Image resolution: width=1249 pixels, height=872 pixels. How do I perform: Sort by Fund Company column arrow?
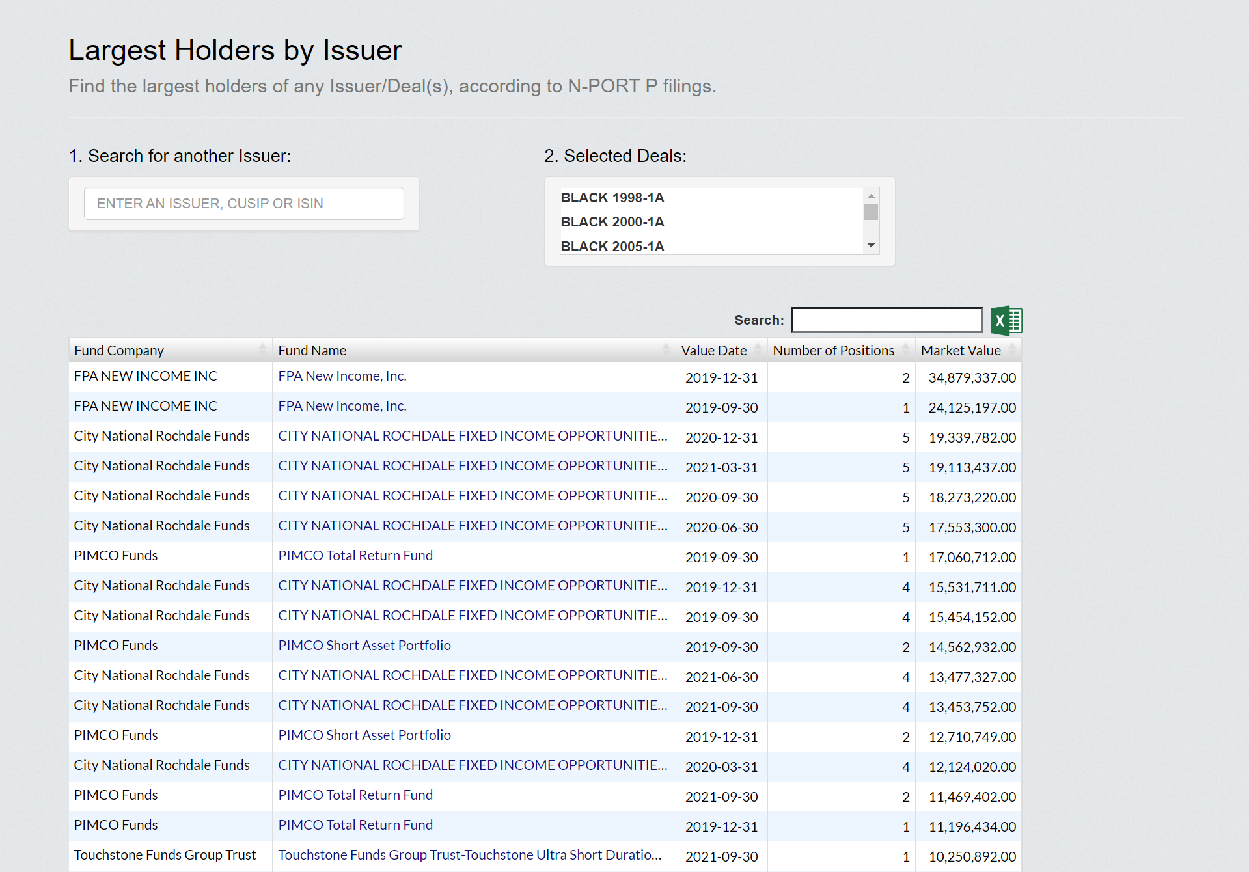tap(262, 349)
